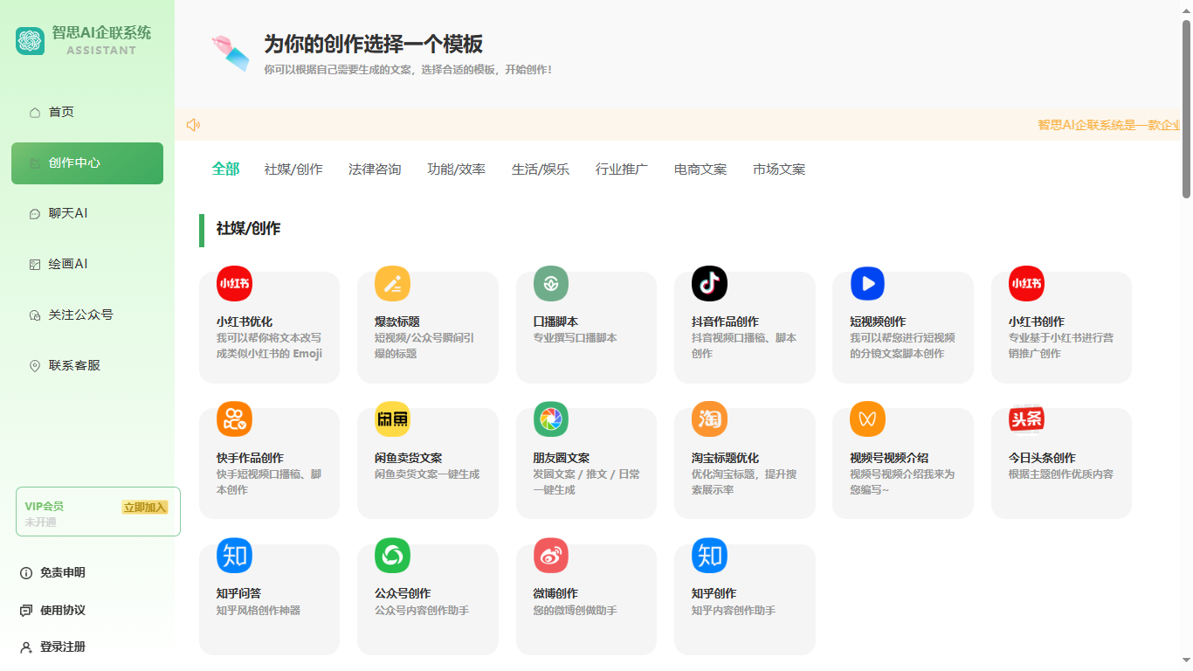1193x671 pixels.
Task: Switch to the 社媒/创作 tab
Action: point(293,169)
